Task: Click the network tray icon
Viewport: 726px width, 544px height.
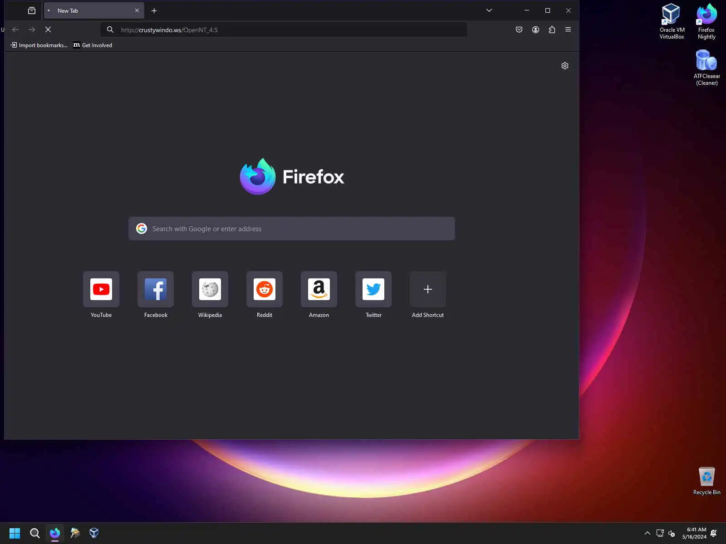Action: 660,533
